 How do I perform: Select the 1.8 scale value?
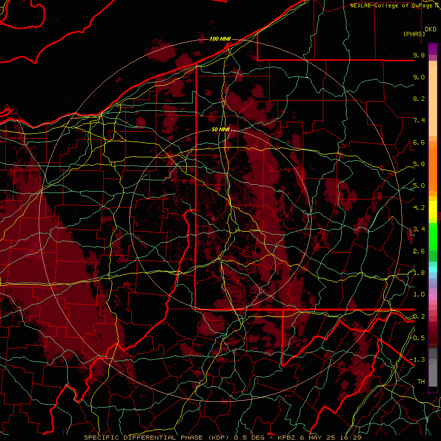419,273
